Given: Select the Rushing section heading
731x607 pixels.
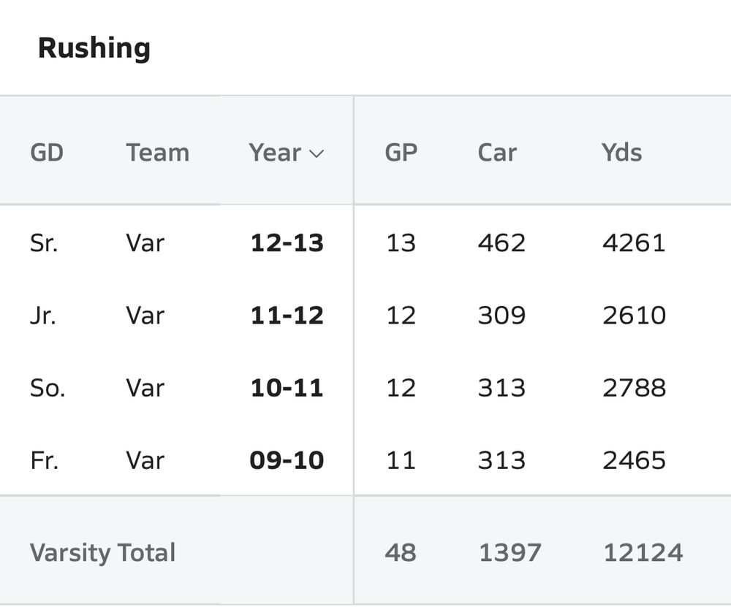Looking at the screenshot, I should (95, 48).
